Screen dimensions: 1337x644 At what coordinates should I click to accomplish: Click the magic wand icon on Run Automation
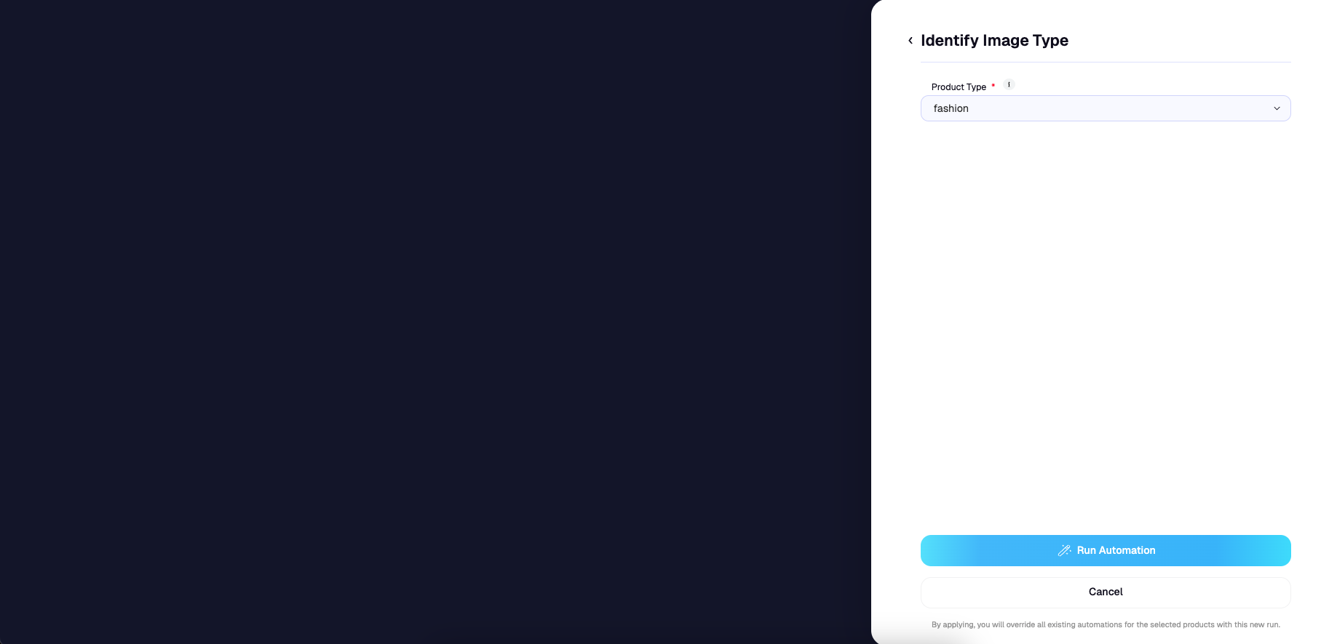click(x=1064, y=550)
